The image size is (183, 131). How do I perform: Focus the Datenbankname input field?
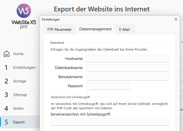[128, 68]
